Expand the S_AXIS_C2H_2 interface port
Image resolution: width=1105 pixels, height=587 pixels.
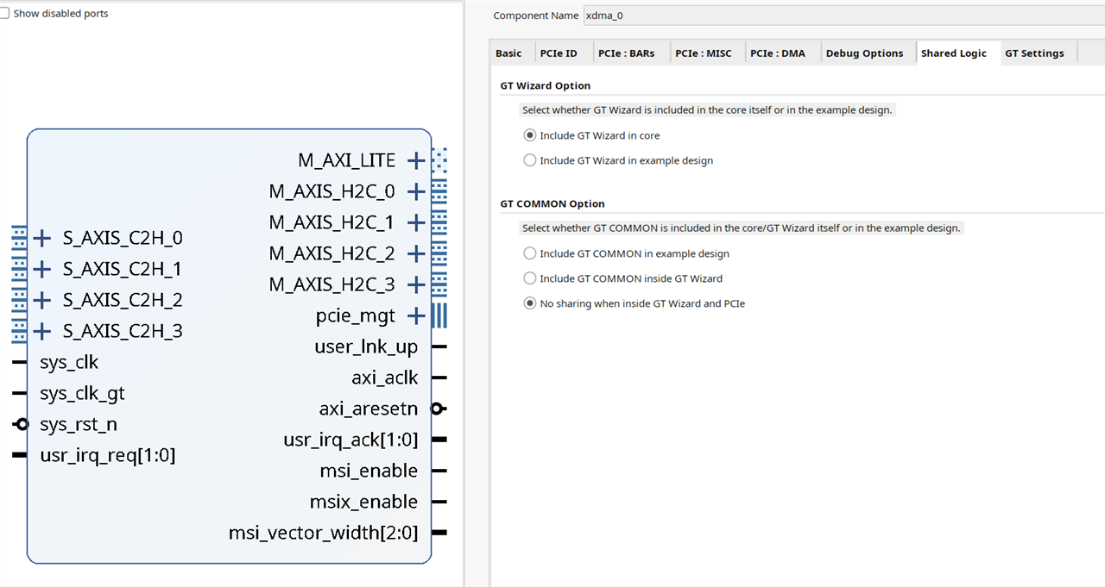click(42, 300)
